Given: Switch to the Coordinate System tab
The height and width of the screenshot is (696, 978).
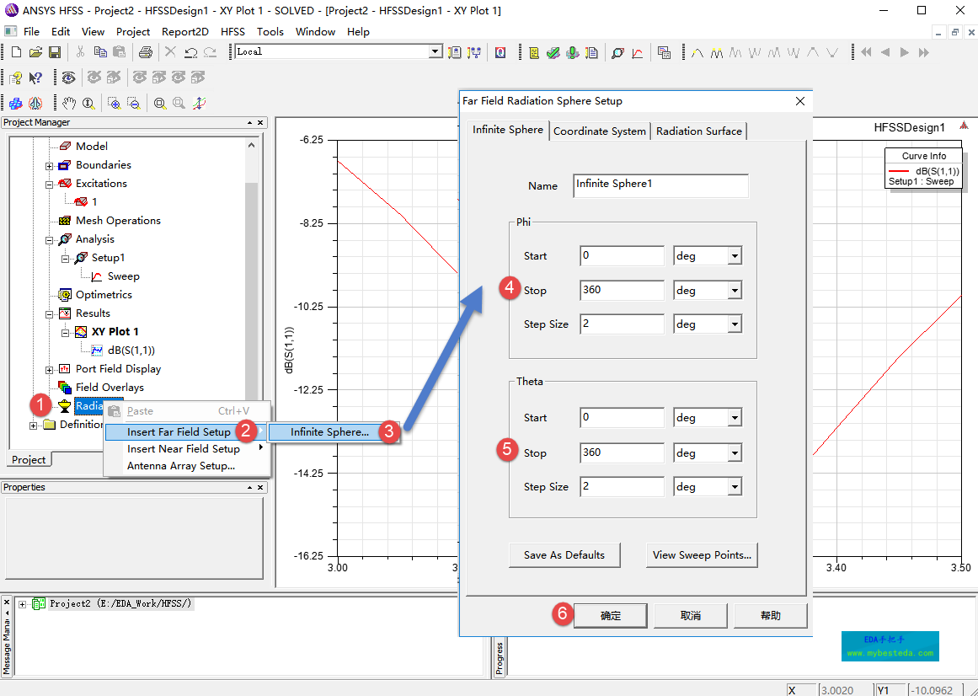Looking at the screenshot, I should pos(600,131).
